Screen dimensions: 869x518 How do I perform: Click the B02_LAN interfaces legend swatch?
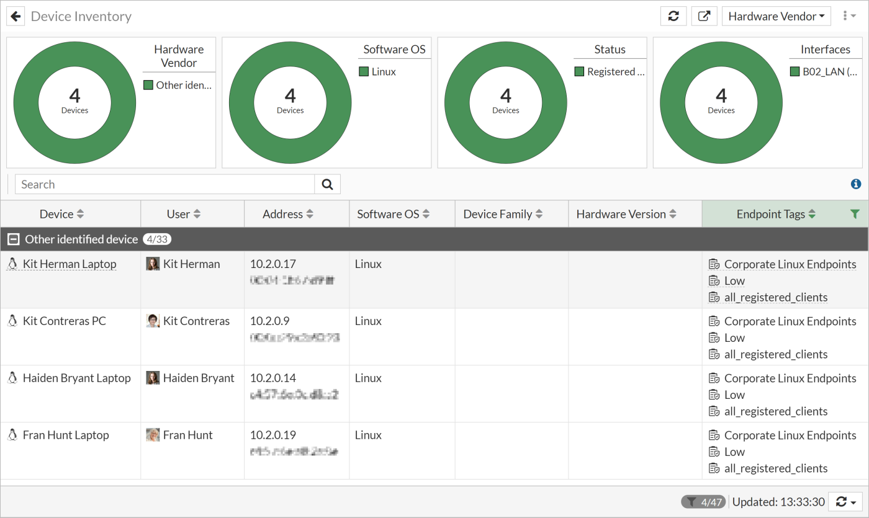(x=795, y=71)
